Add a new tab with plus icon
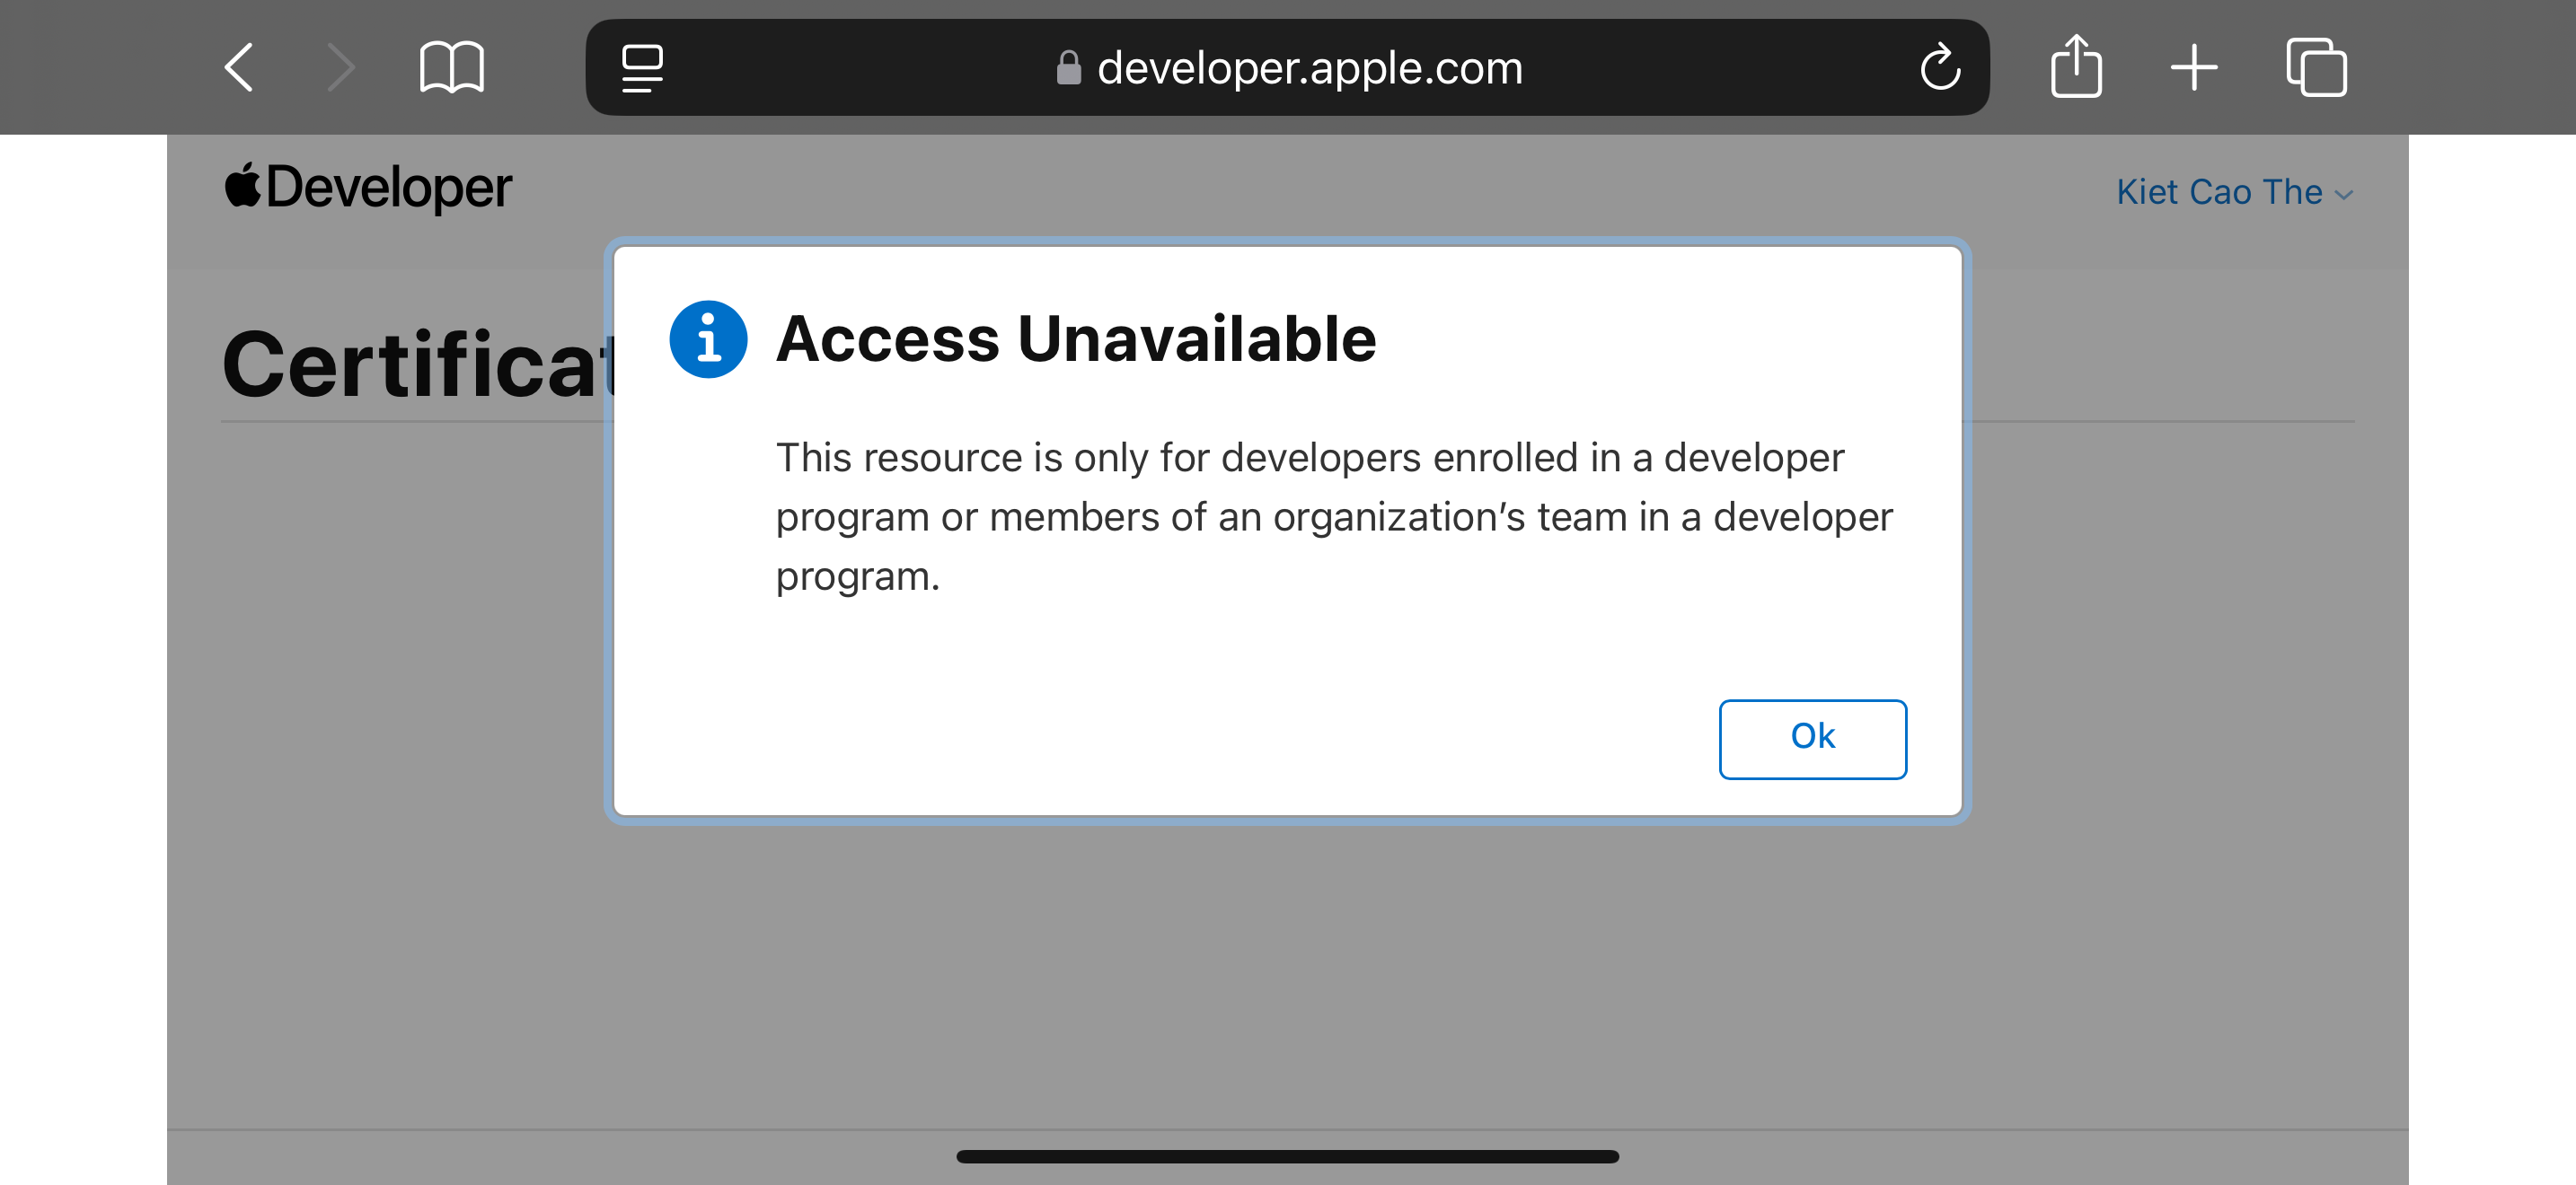2576x1185 pixels. point(2193,67)
